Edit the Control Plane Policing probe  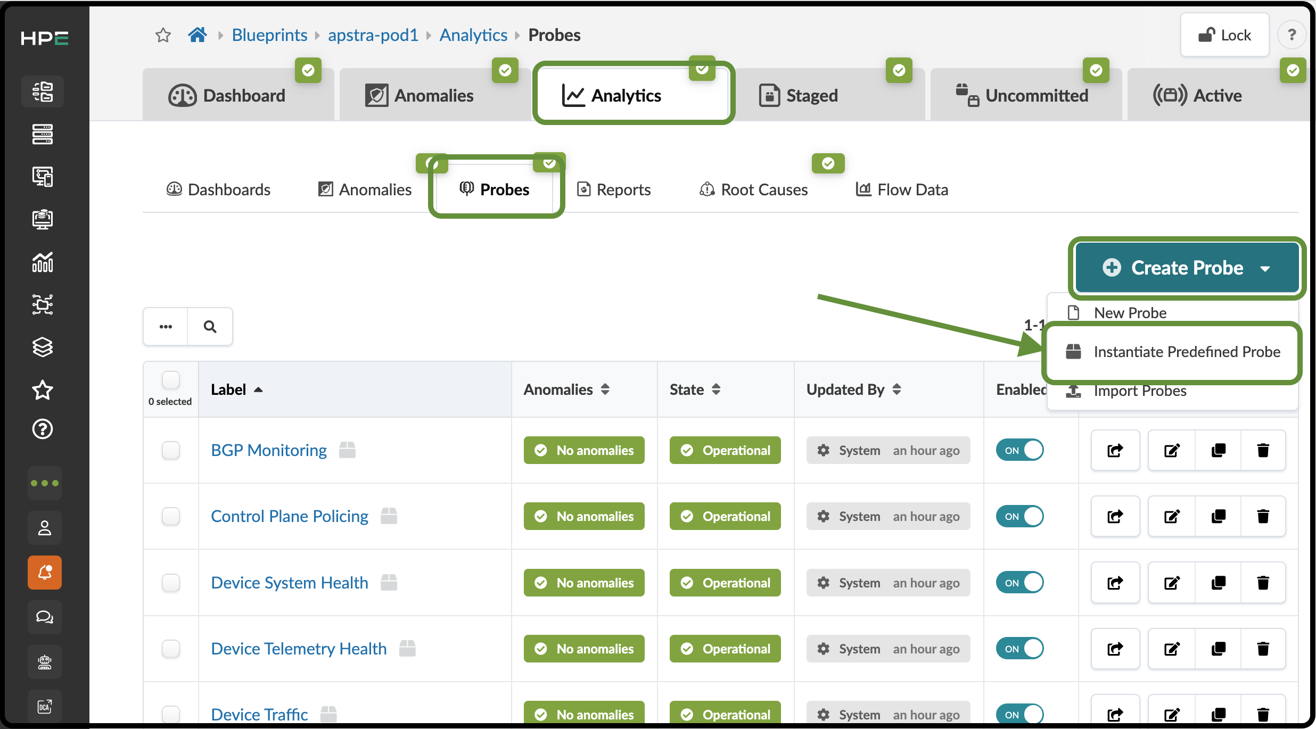[x=1172, y=516]
